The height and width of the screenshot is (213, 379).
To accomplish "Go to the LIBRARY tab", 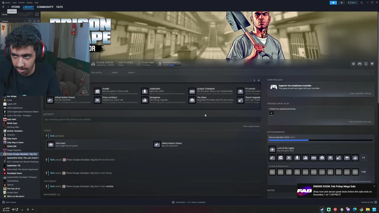I will point(28,7).
